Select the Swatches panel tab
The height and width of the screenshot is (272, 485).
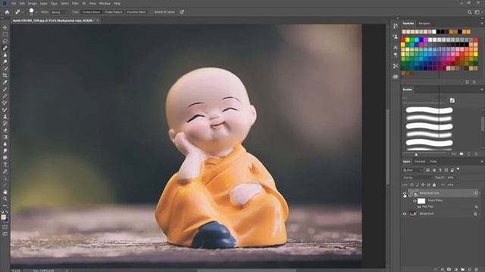tap(408, 23)
